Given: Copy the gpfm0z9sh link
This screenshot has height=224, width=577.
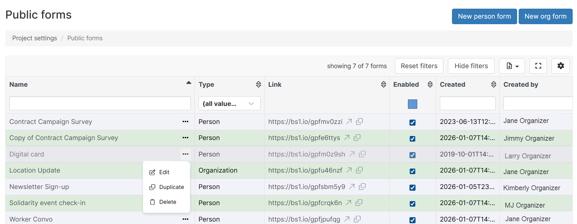Looking at the screenshot, I should (362, 154).
